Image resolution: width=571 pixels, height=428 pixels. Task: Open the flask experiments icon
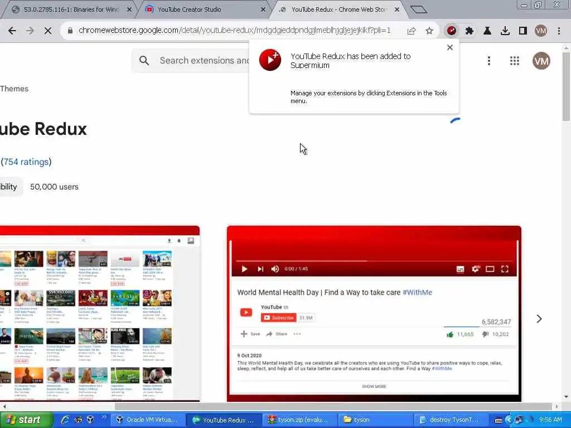pyautogui.click(x=487, y=31)
